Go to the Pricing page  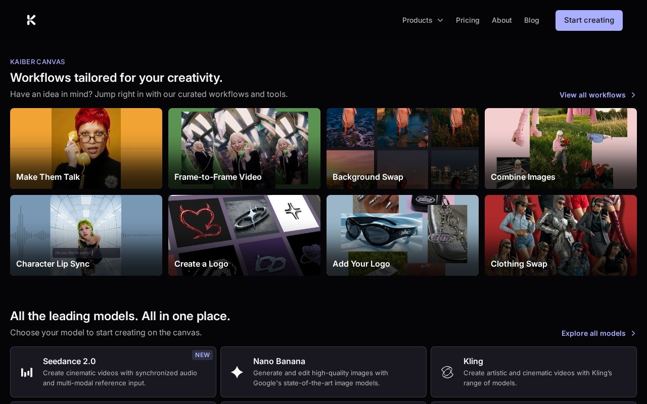[468, 20]
